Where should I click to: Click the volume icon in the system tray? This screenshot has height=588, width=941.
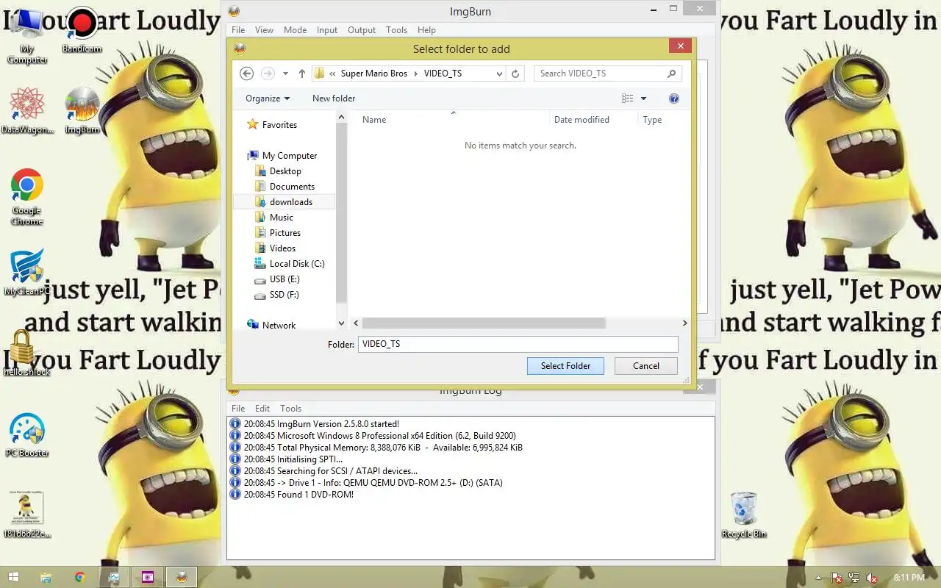pos(872,578)
